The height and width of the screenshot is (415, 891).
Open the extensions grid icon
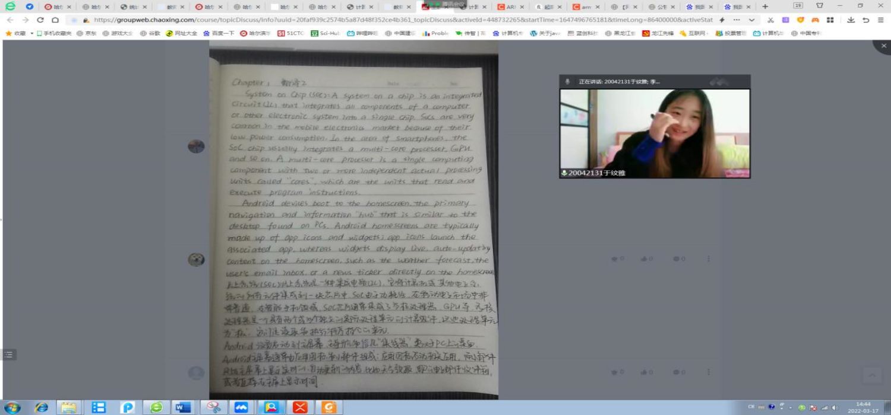[830, 20]
